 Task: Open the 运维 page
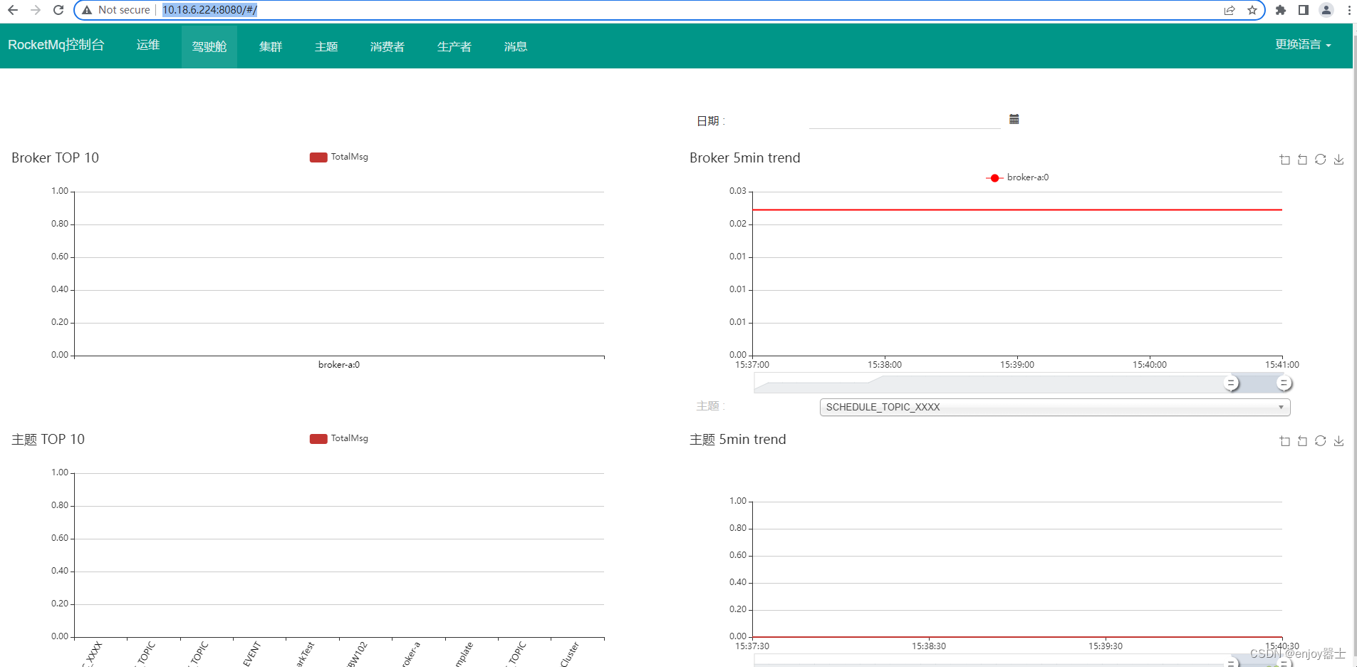click(x=147, y=45)
